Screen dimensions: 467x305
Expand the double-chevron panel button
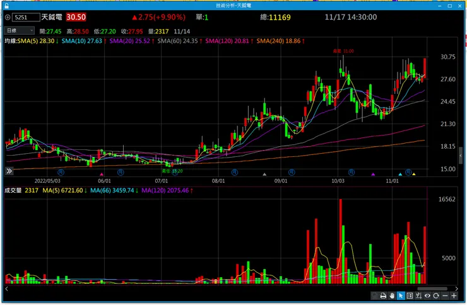point(9,171)
